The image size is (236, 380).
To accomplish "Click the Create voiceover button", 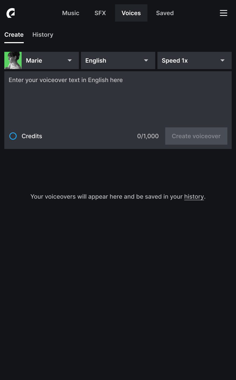I will (196, 136).
